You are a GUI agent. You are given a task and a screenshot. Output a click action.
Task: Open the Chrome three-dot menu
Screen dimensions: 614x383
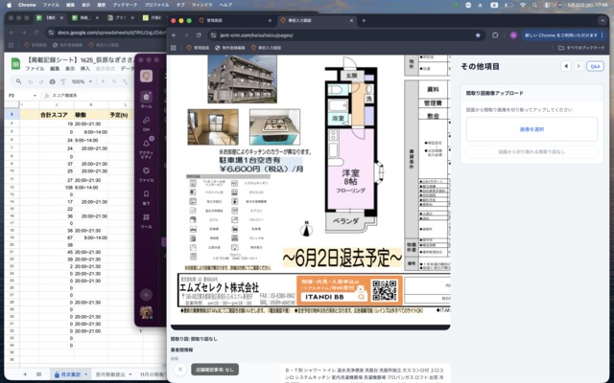click(602, 35)
